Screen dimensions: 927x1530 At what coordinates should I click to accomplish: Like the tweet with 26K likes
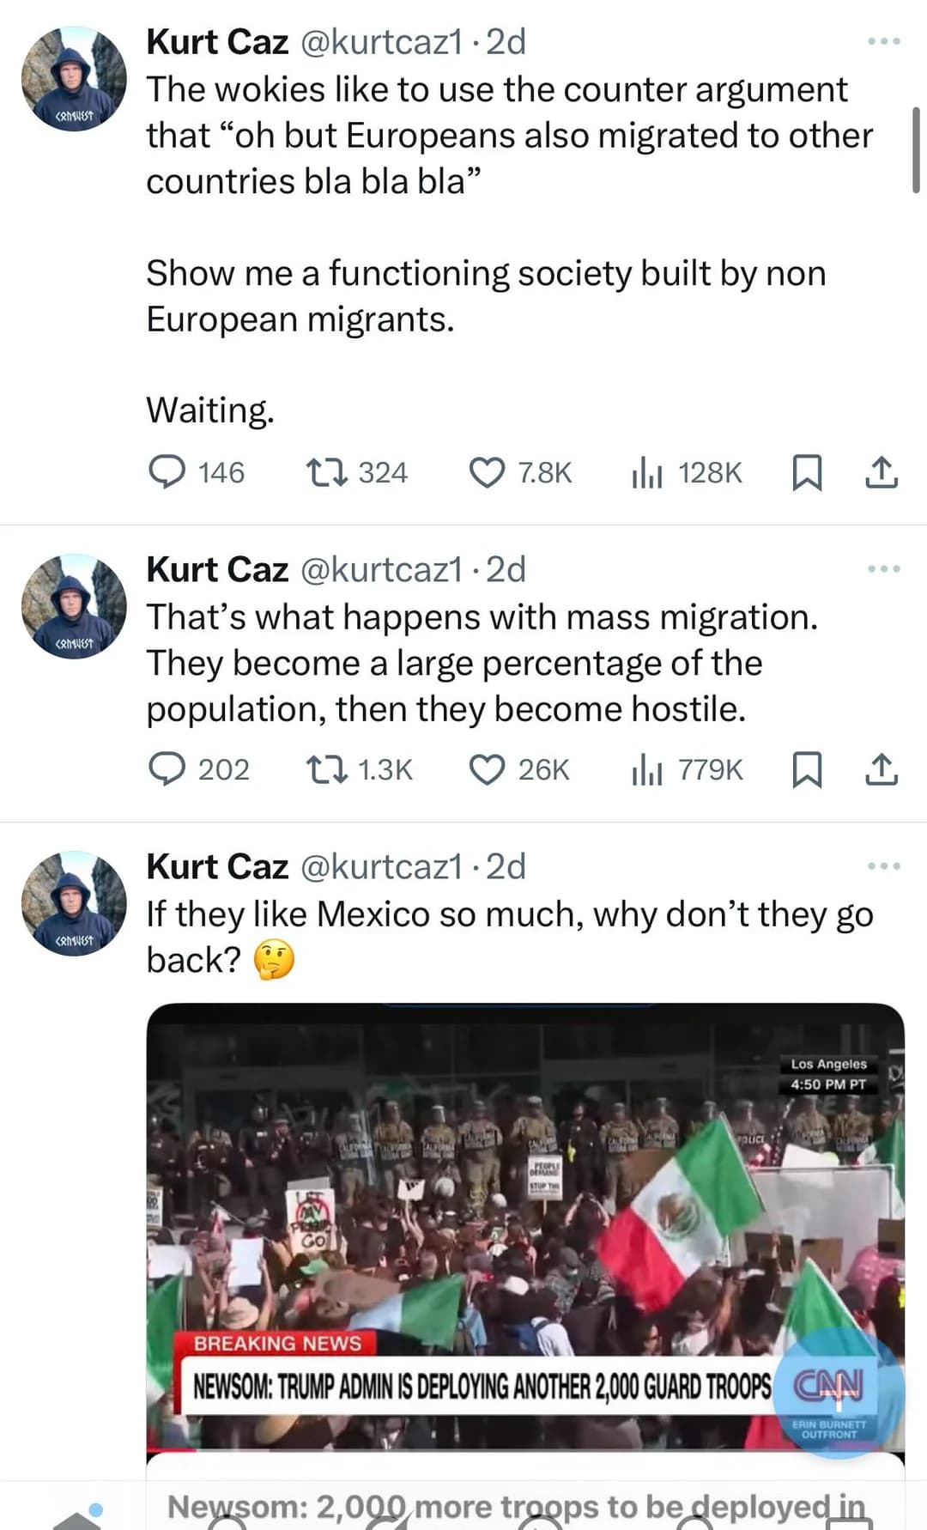pyautogui.click(x=488, y=769)
